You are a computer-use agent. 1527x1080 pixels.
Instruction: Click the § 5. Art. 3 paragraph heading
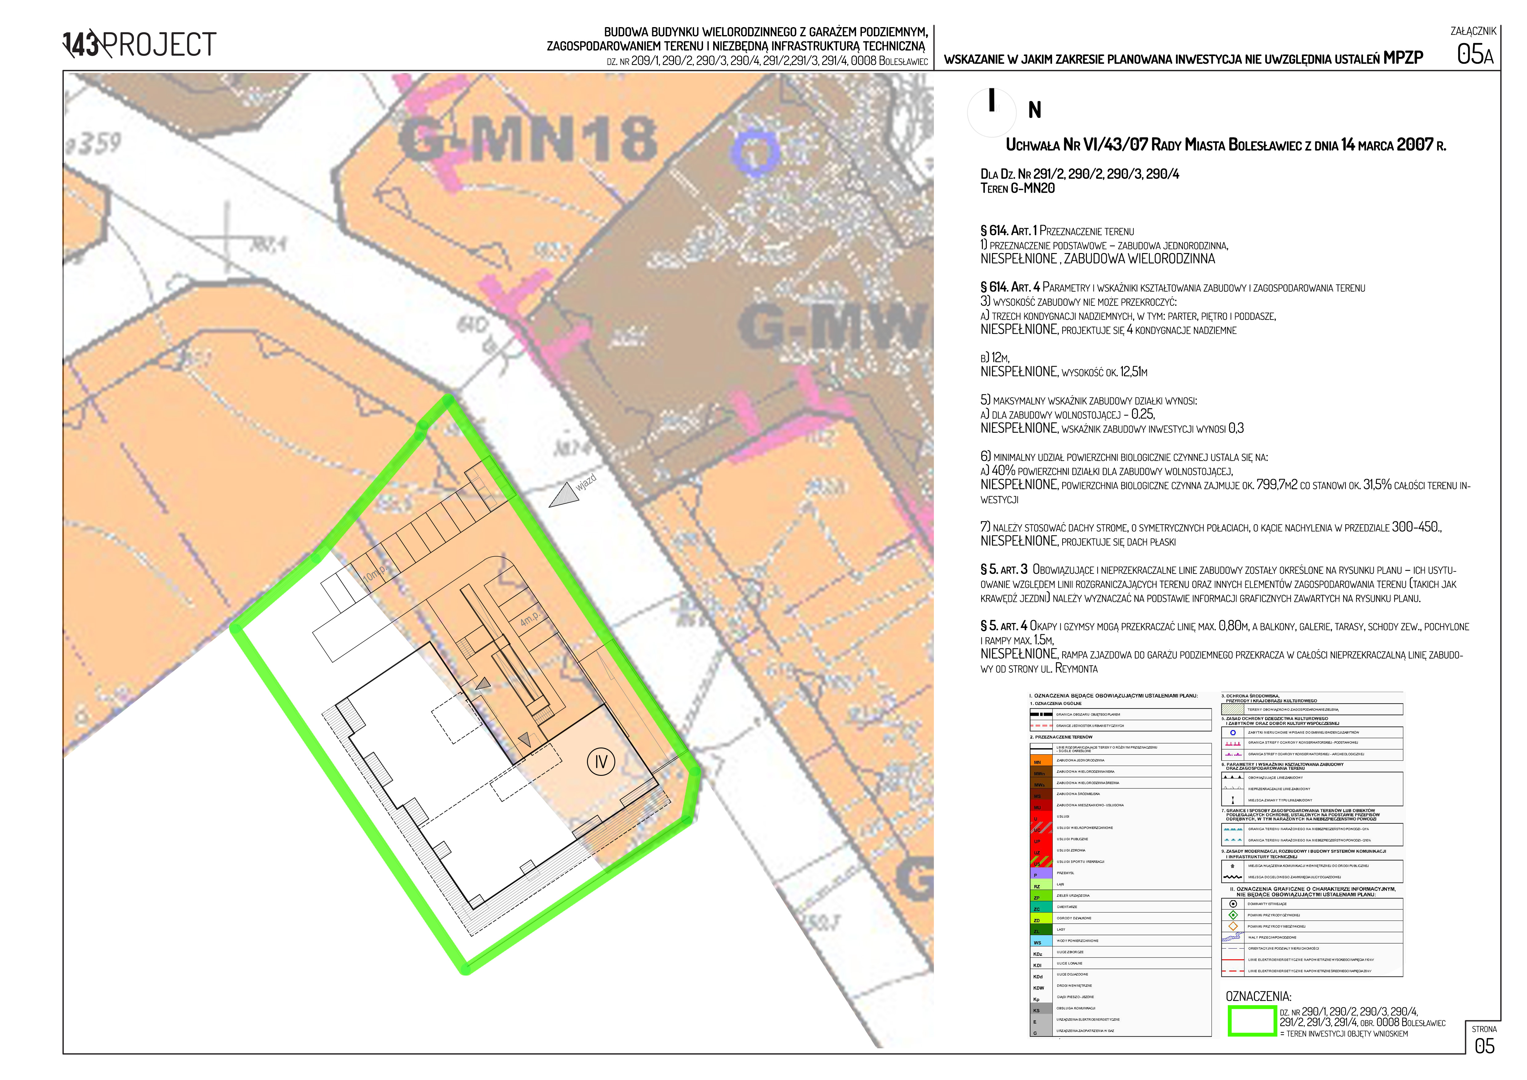(1004, 569)
